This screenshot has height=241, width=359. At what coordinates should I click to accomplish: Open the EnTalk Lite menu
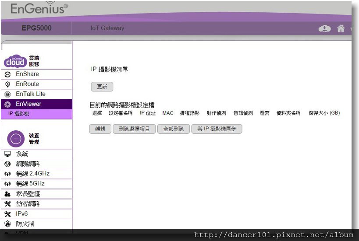pos(36,94)
